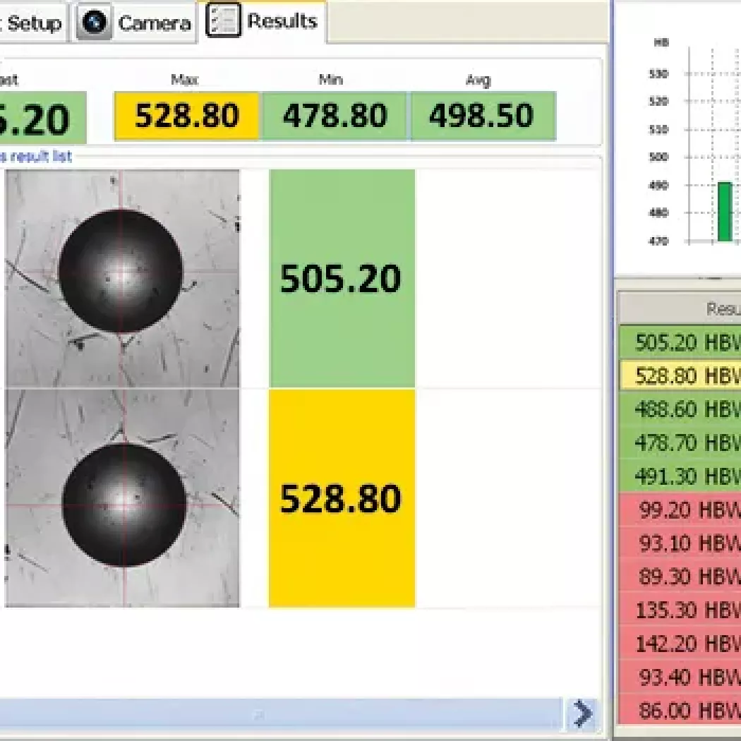Click the top indentation image thumbnail

[122, 278]
